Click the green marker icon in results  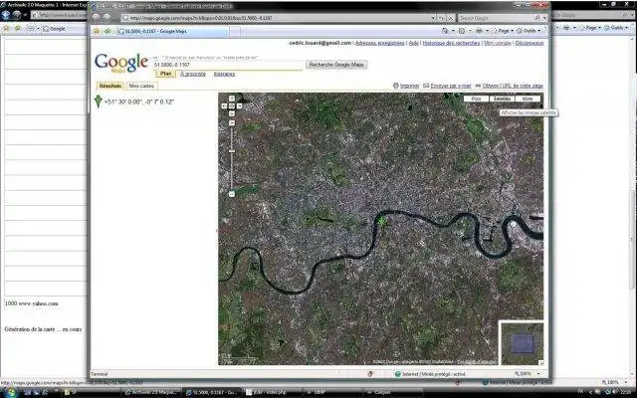[x=98, y=101]
